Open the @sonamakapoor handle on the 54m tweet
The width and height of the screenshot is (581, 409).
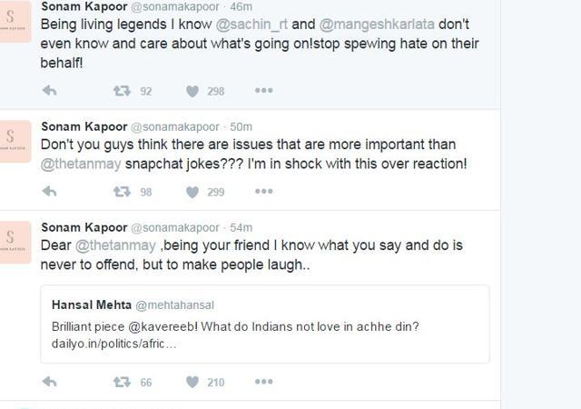[175, 227]
